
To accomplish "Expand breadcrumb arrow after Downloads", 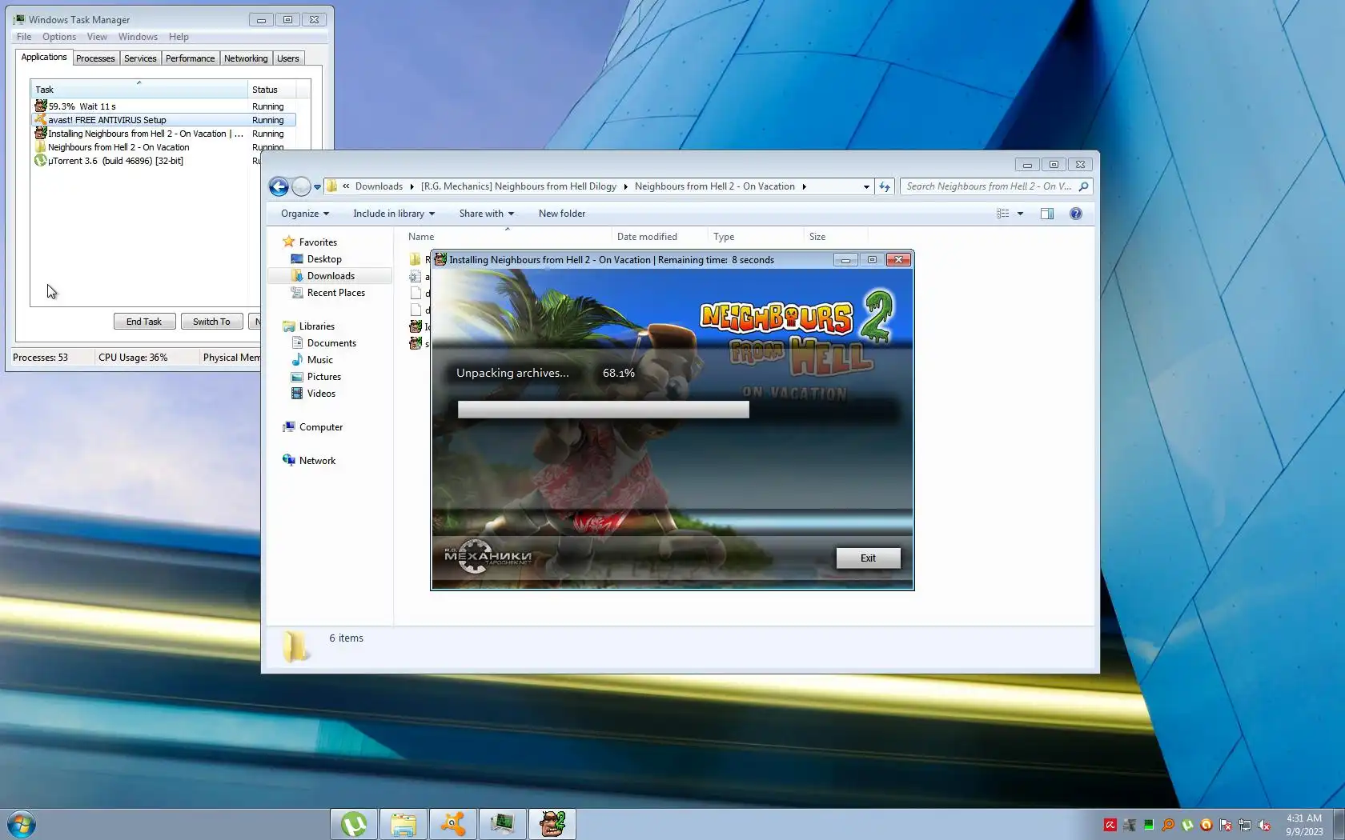I will click(x=412, y=186).
